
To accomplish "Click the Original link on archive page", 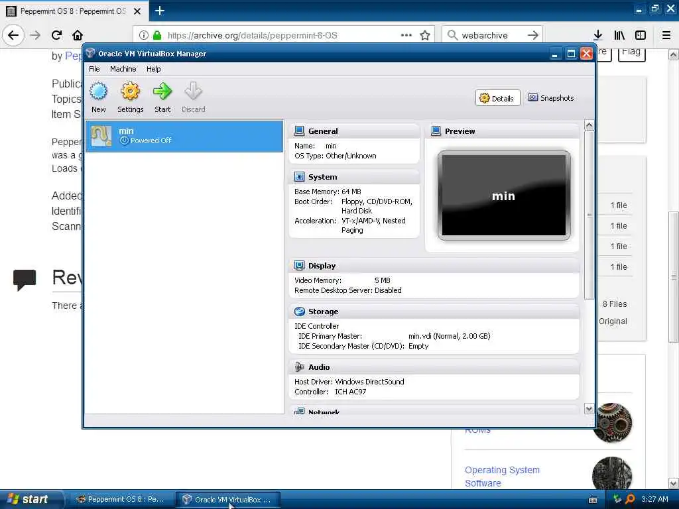I will tap(613, 321).
